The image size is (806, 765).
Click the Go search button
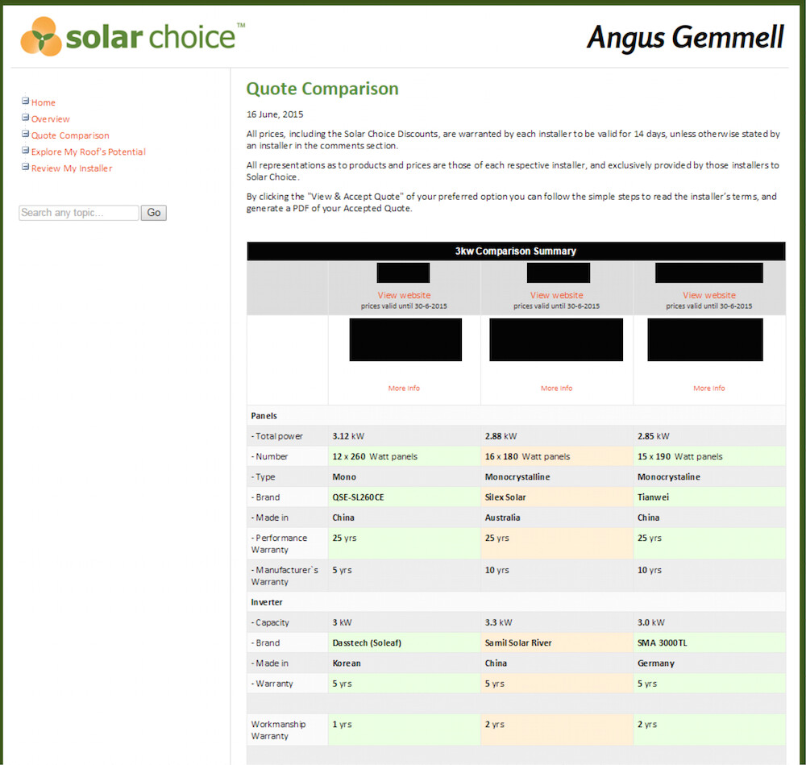coord(154,213)
